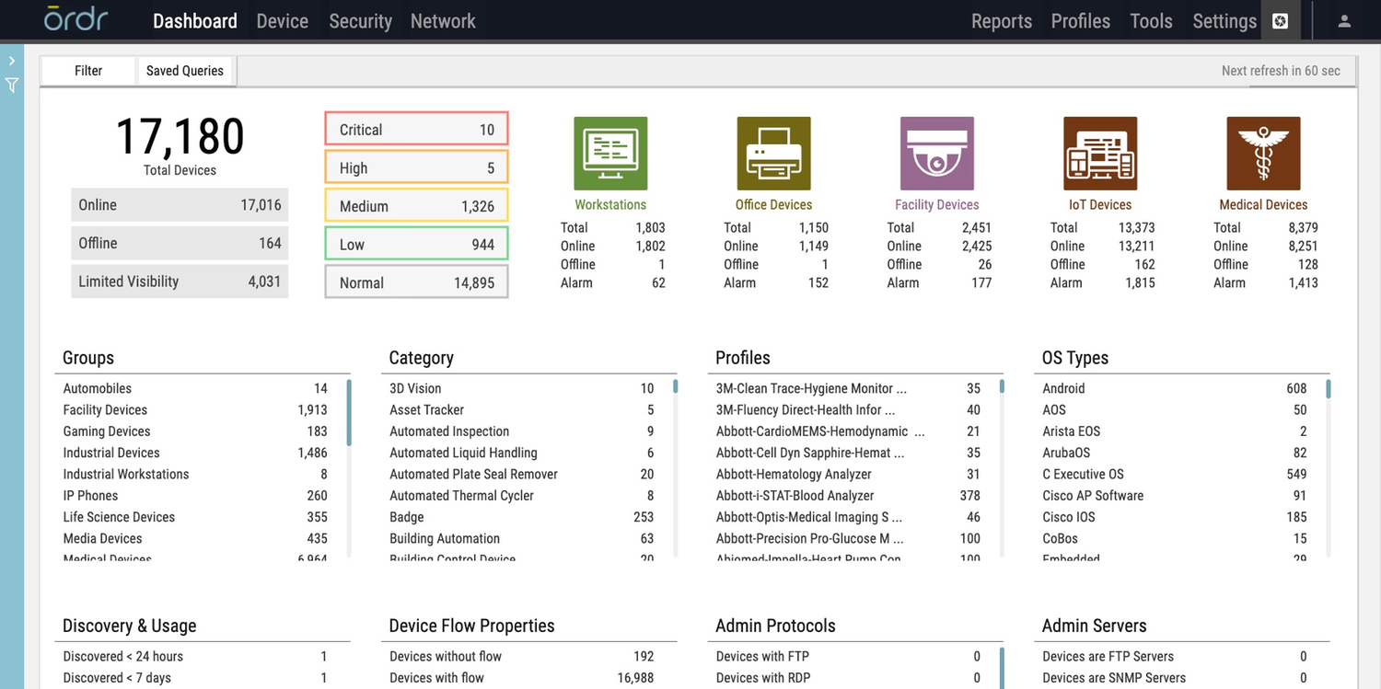Select Automobiles in the Groups list
This screenshot has width=1381, height=689.
point(97,388)
